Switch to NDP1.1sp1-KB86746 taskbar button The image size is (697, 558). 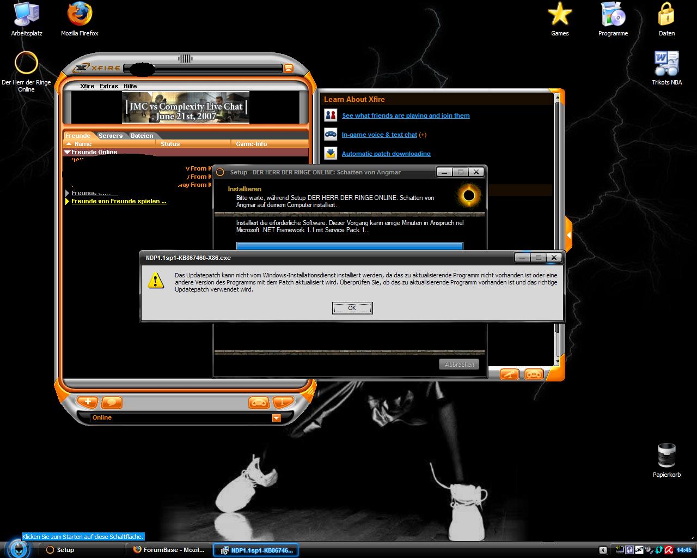click(x=256, y=550)
